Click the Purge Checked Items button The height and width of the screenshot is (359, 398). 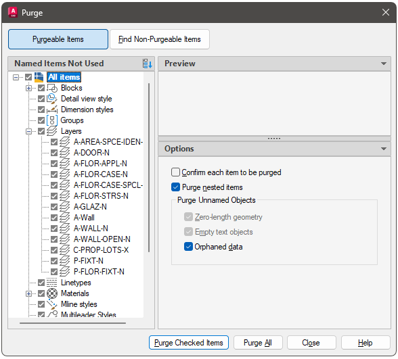click(x=189, y=343)
